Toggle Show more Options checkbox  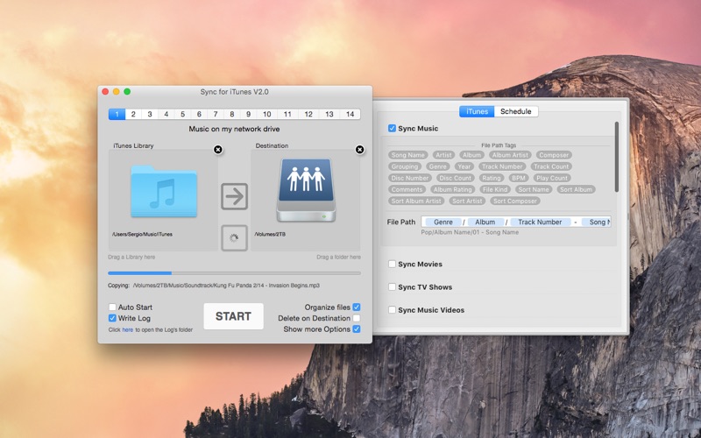coord(357,329)
